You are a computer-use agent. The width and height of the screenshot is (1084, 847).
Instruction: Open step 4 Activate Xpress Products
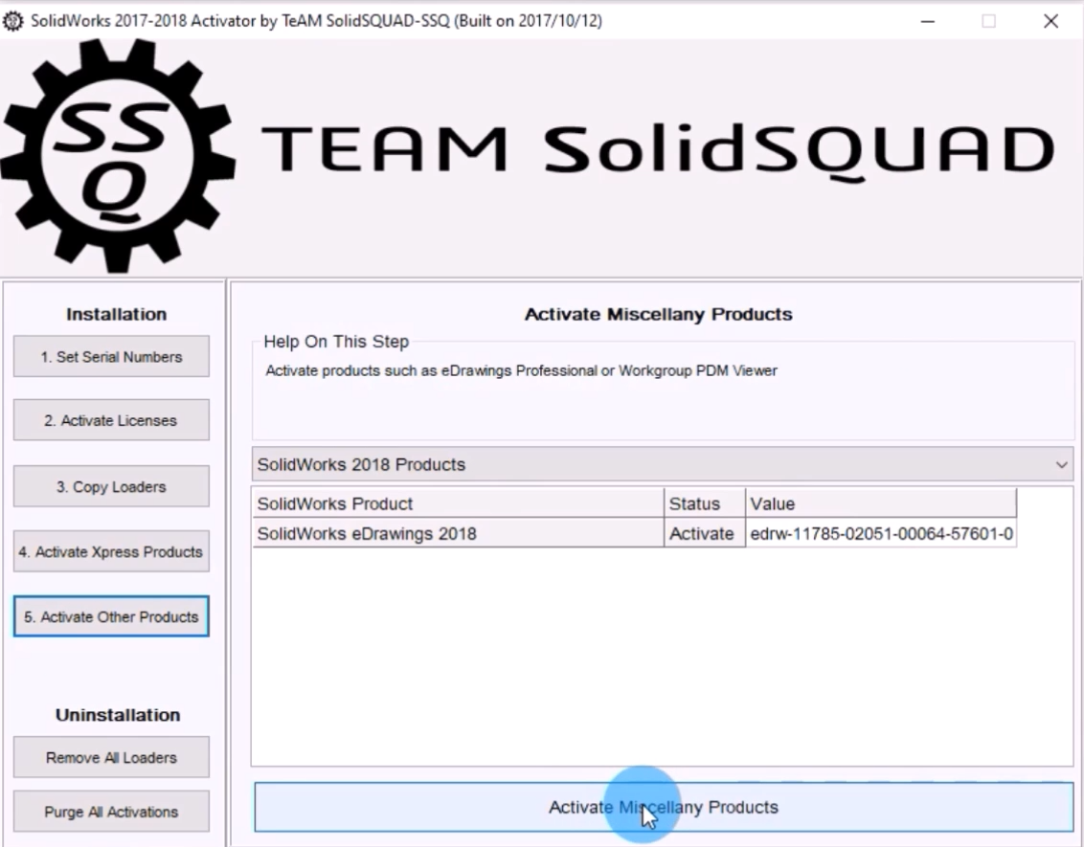111,552
